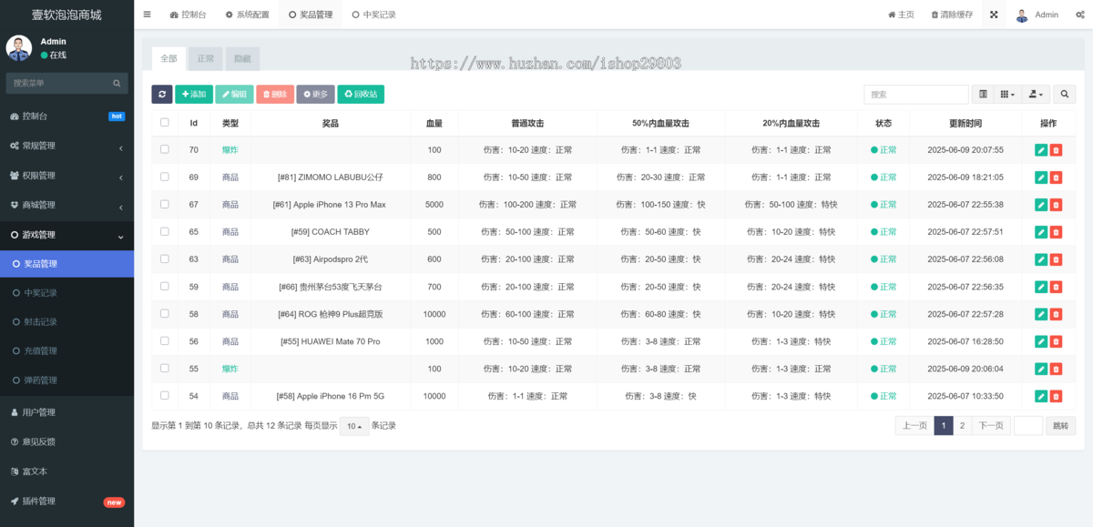Viewport: 1093px width, 527px height.
Task: Delete the ROG 枪神9 row
Action: click(x=1056, y=314)
